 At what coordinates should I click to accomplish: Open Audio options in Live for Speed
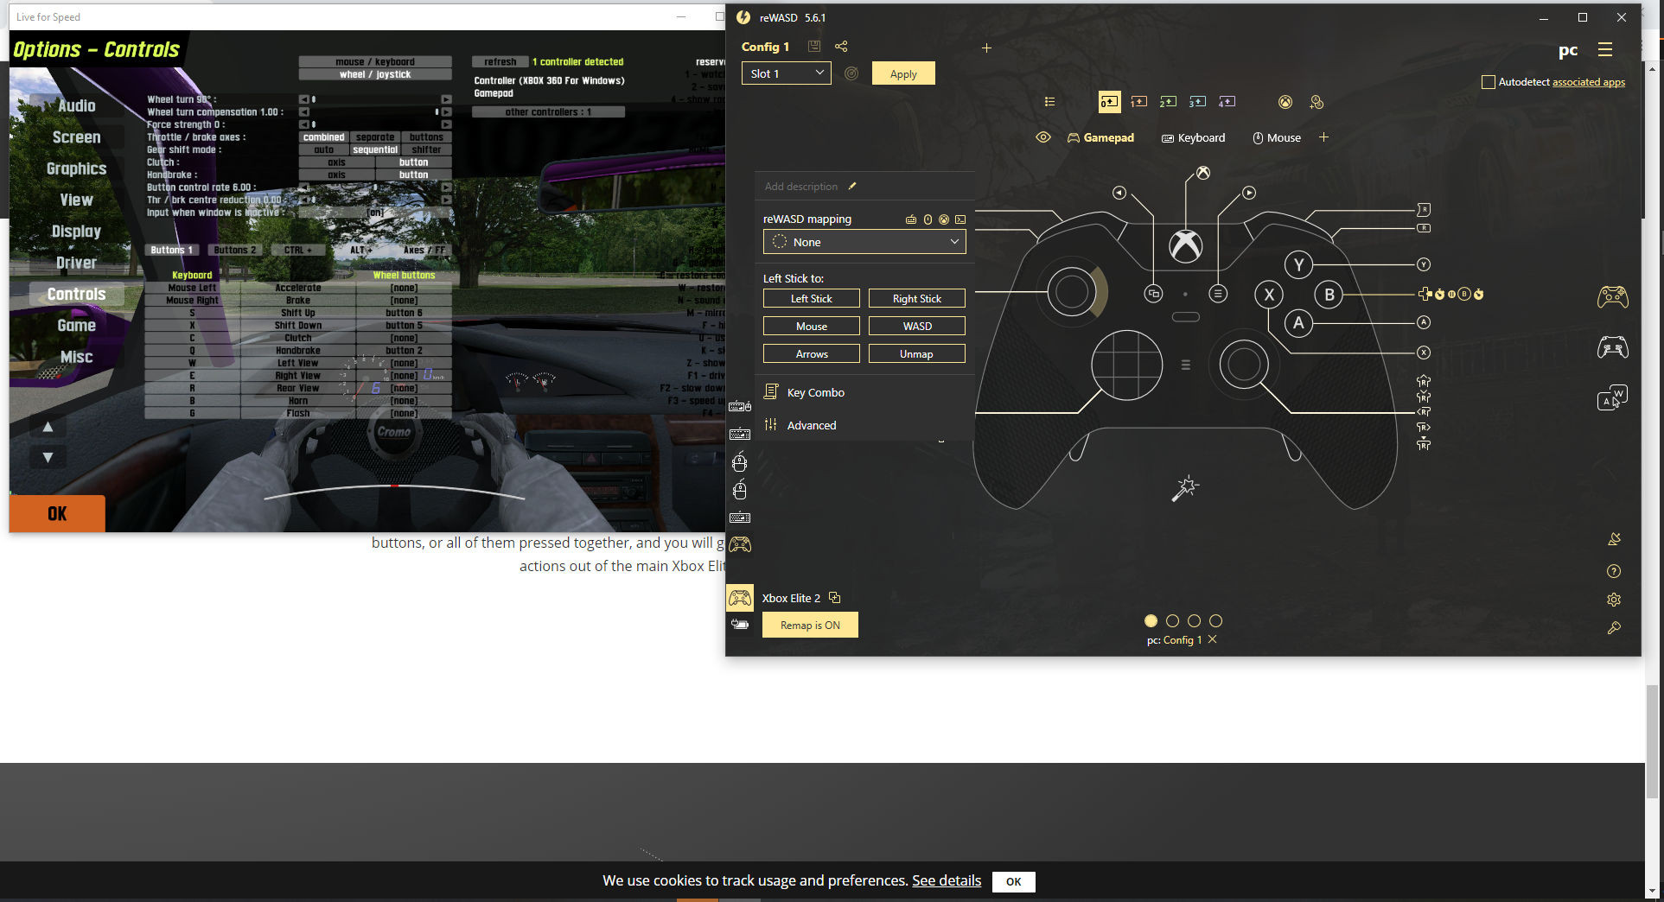tap(76, 105)
